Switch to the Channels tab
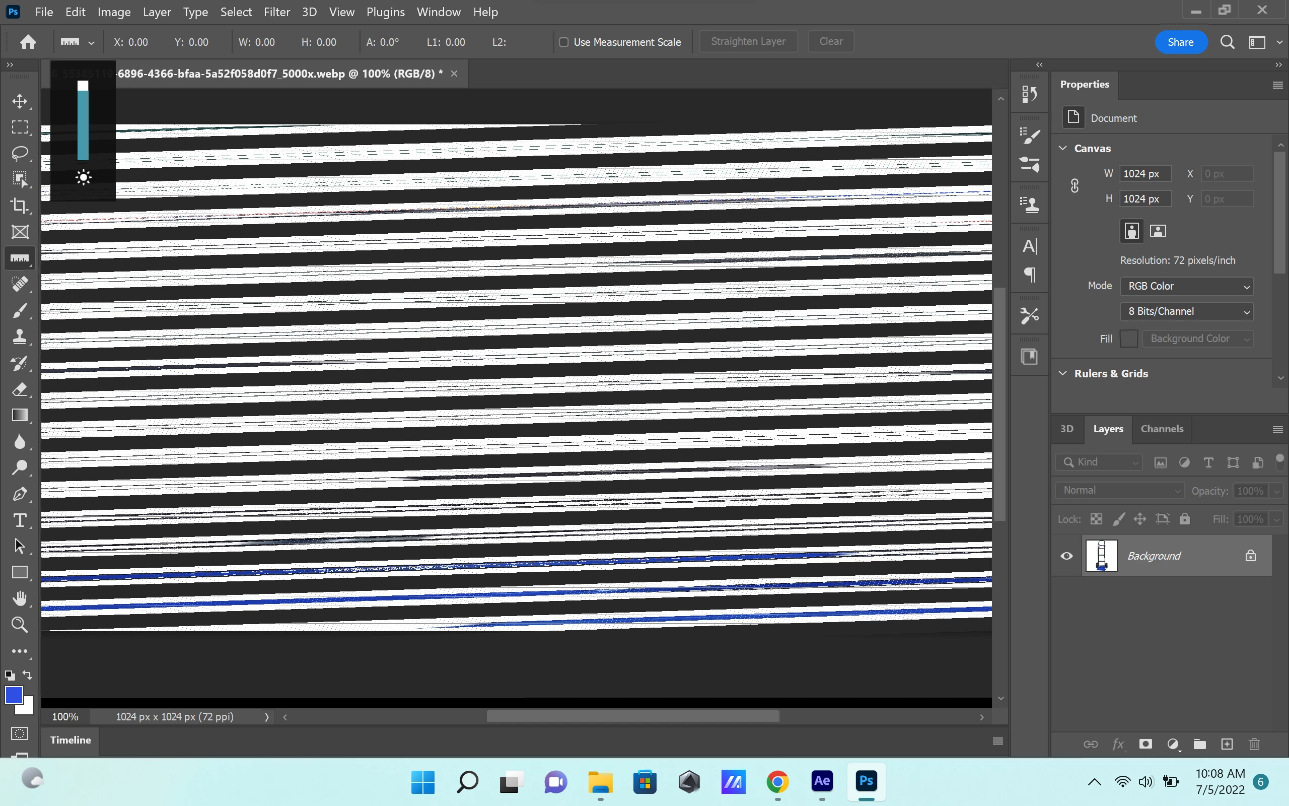The height and width of the screenshot is (806, 1289). pyautogui.click(x=1162, y=429)
